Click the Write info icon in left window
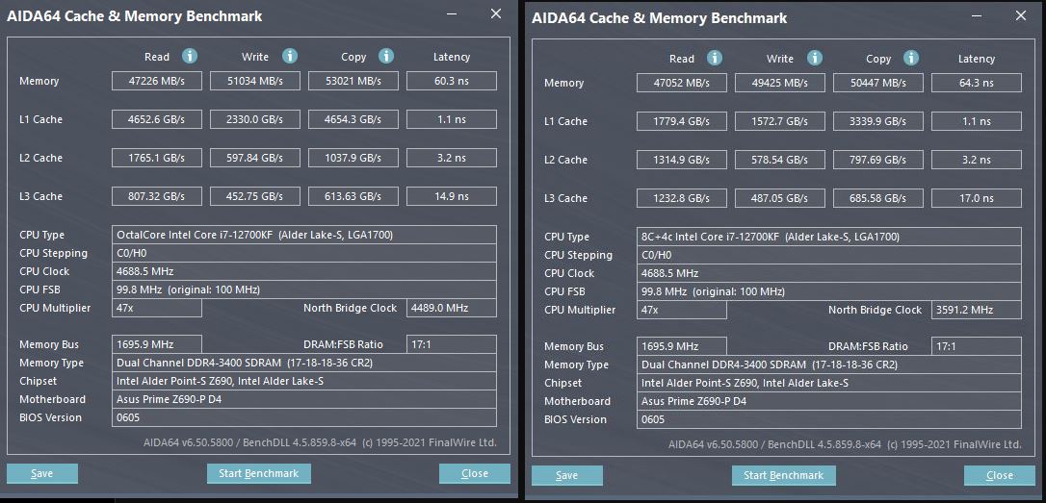This screenshot has height=503, width=1046. coord(290,57)
